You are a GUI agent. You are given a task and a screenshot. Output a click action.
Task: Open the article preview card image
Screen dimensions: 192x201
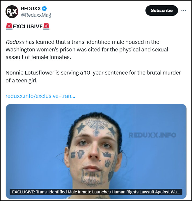point(96,151)
